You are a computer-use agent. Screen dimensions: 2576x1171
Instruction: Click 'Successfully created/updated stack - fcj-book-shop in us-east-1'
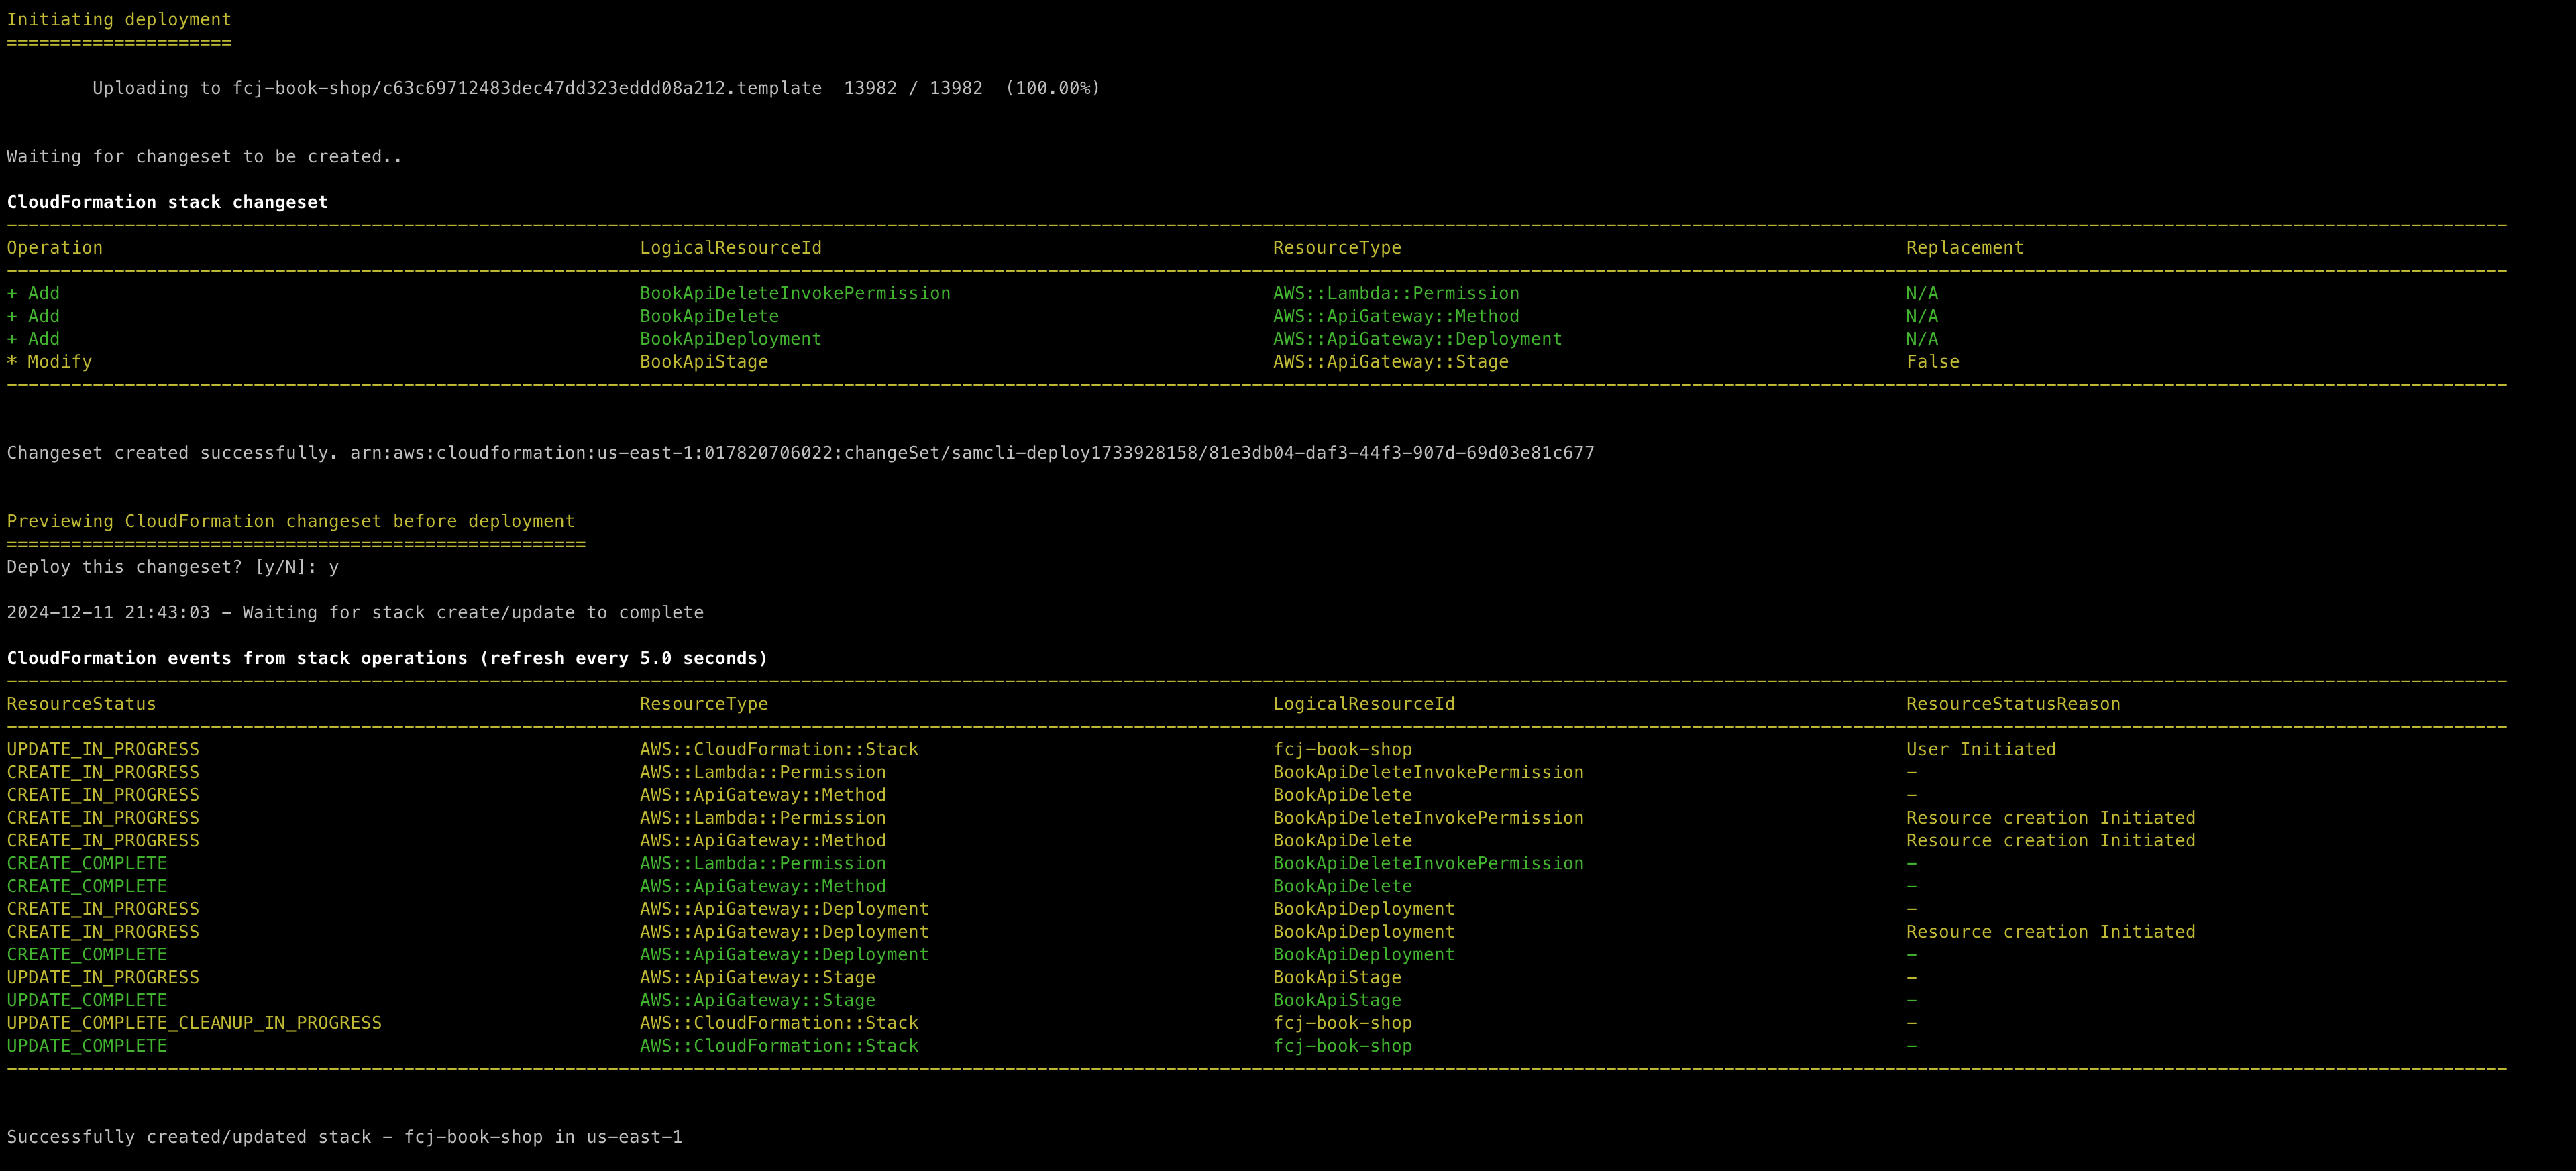point(344,1138)
